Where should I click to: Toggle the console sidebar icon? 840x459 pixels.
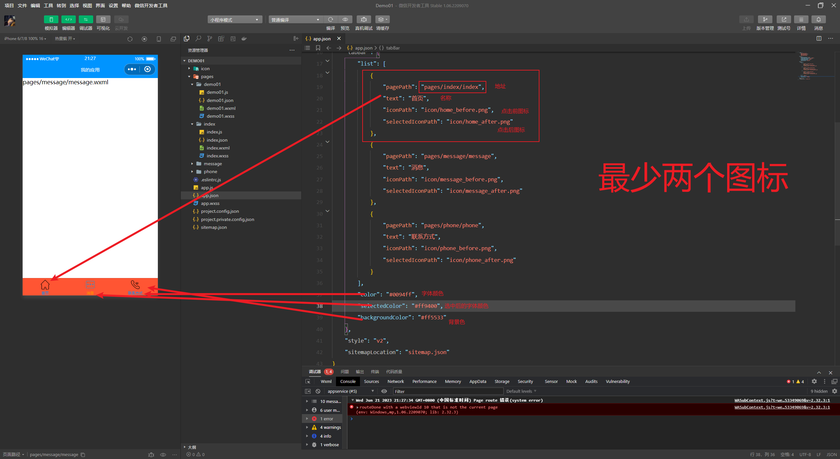pyautogui.click(x=308, y=391)
